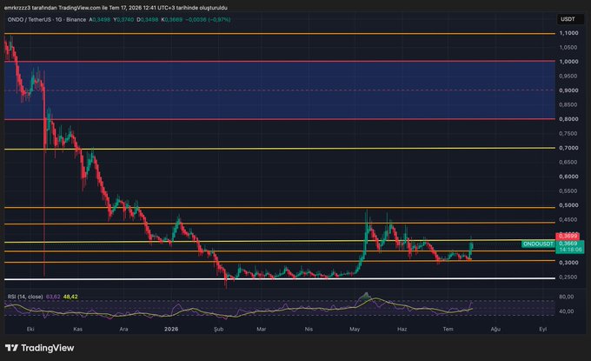This screenshot has height=361, width=591.
Task: Click the Haz month on time axis
Action: [402, 330]
